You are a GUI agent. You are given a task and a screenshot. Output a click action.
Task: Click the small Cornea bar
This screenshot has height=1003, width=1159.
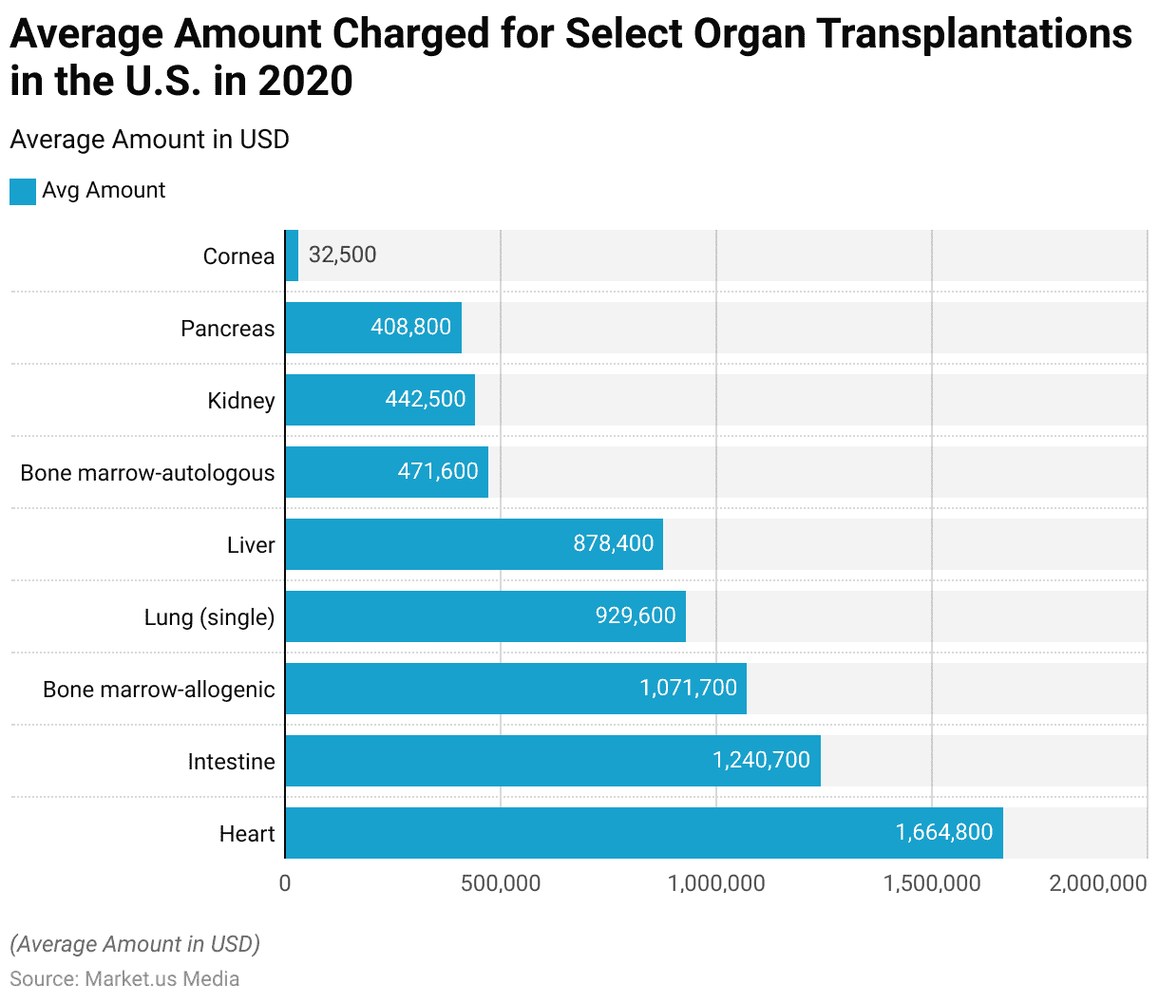tap(292, 255)
